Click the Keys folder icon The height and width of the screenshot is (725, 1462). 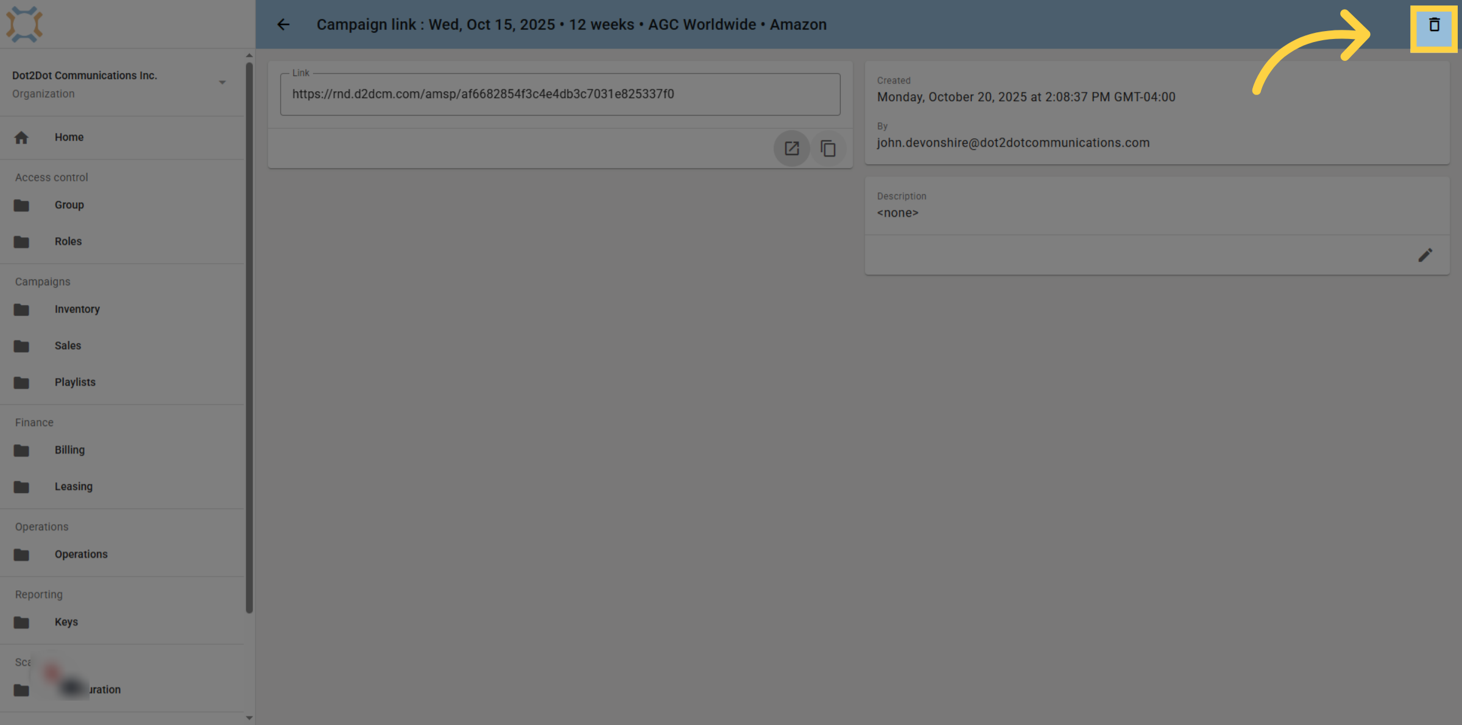21,622
